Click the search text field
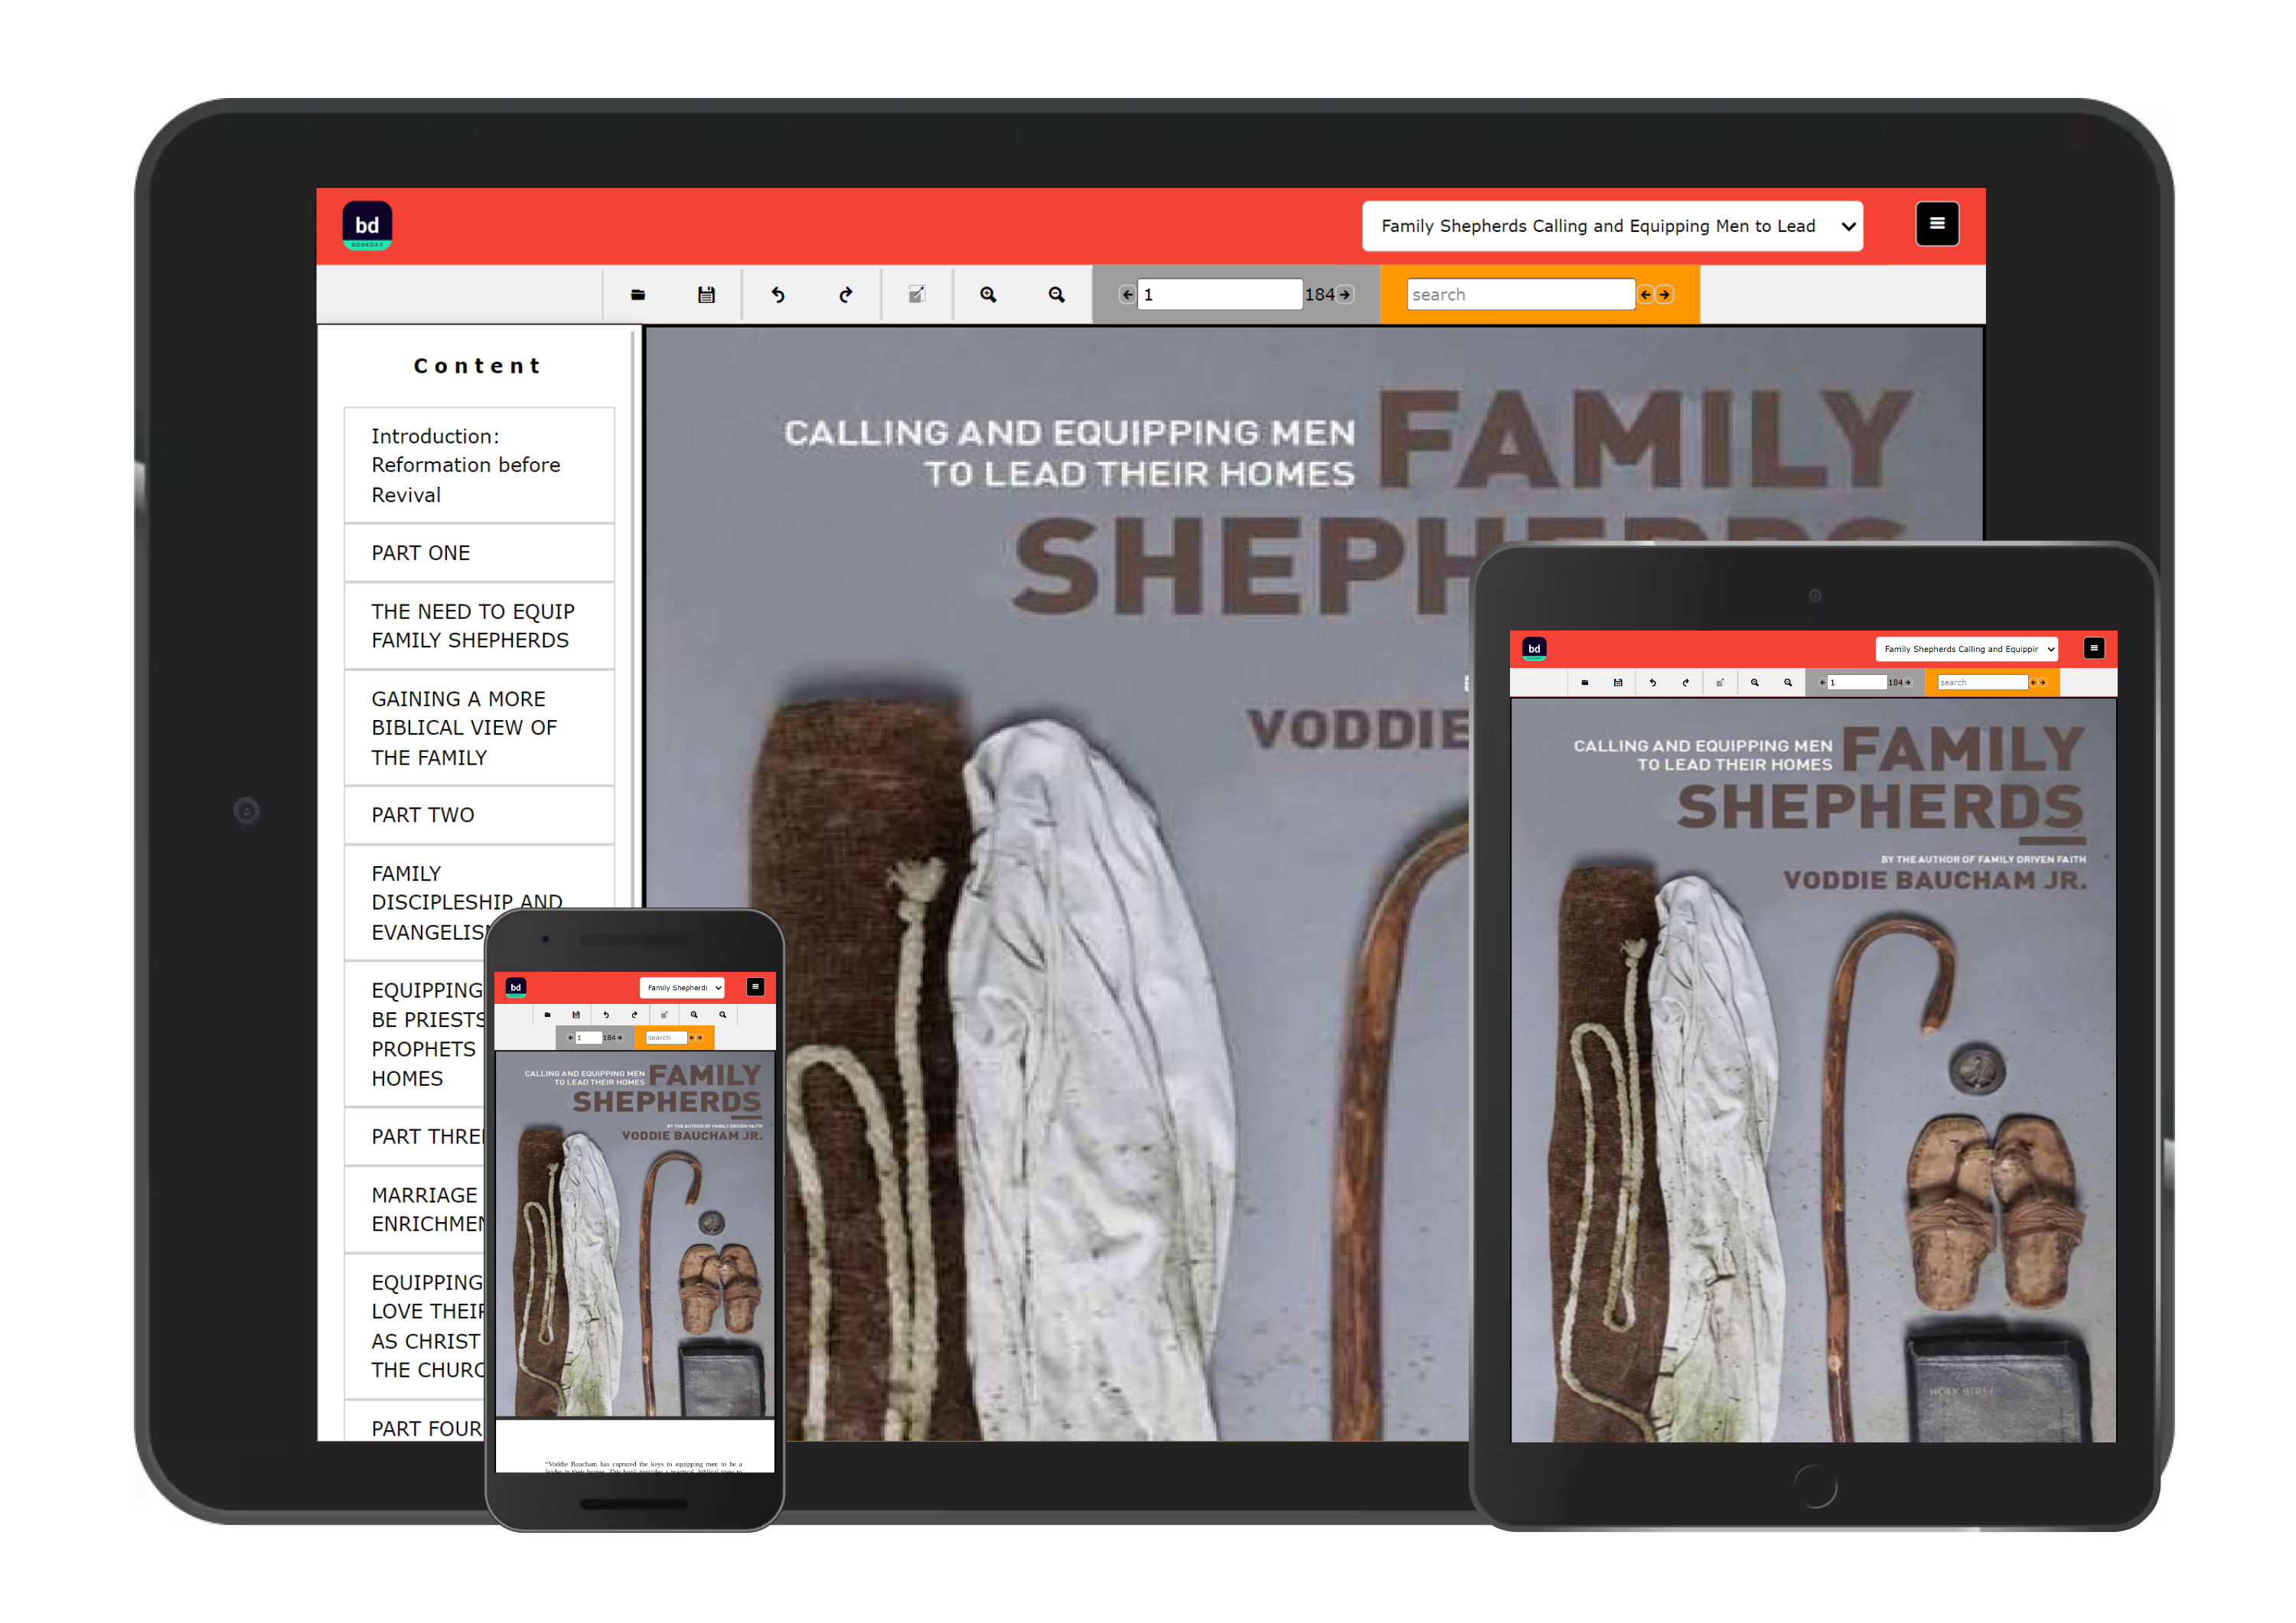 [x=1519, y=295]
